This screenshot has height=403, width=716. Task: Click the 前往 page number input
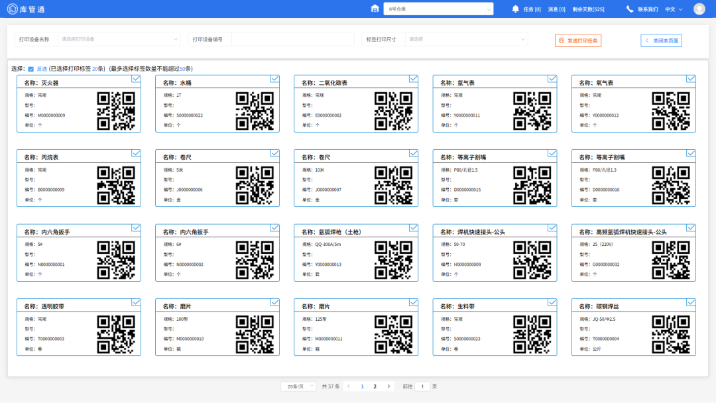[x=422, y=386]
